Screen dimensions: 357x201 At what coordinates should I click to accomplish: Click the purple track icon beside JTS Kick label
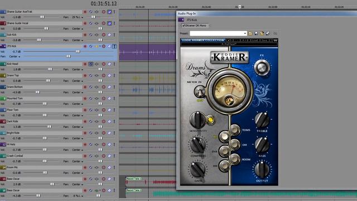point(181,20)
